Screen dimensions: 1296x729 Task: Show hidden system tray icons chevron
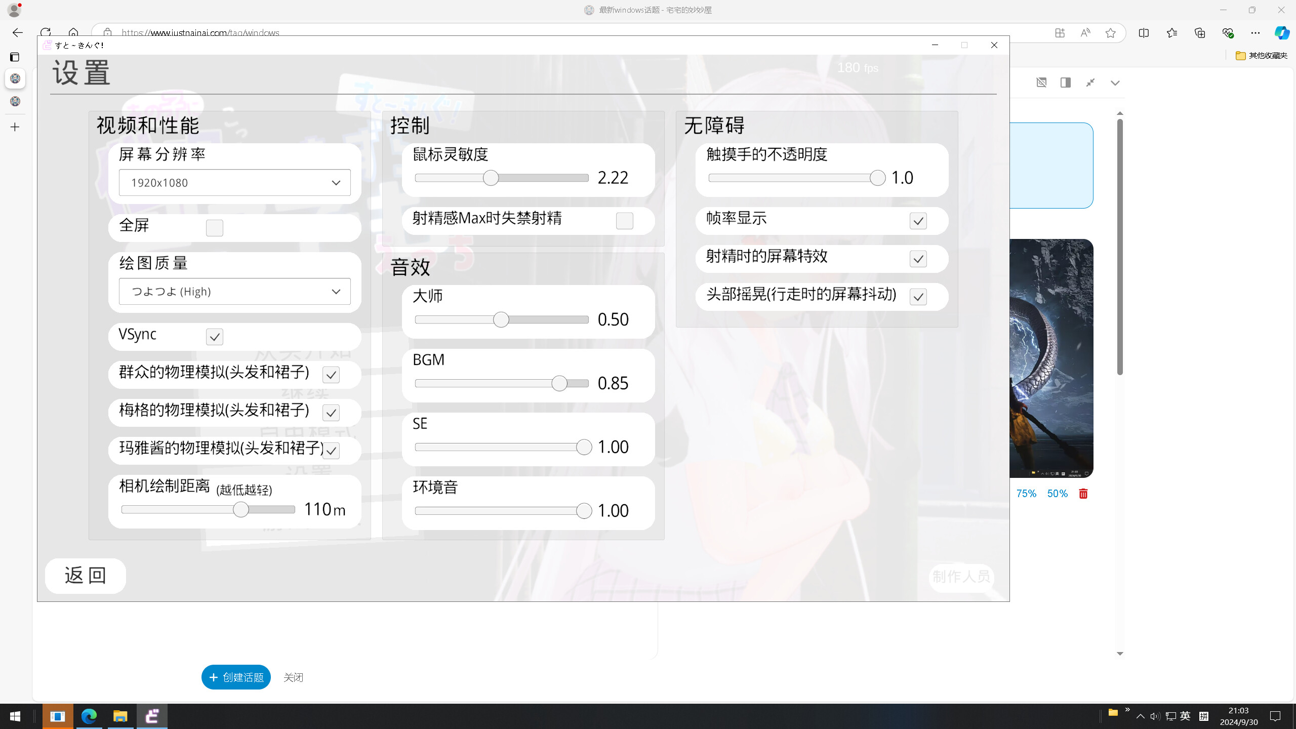coord(1140,716)
